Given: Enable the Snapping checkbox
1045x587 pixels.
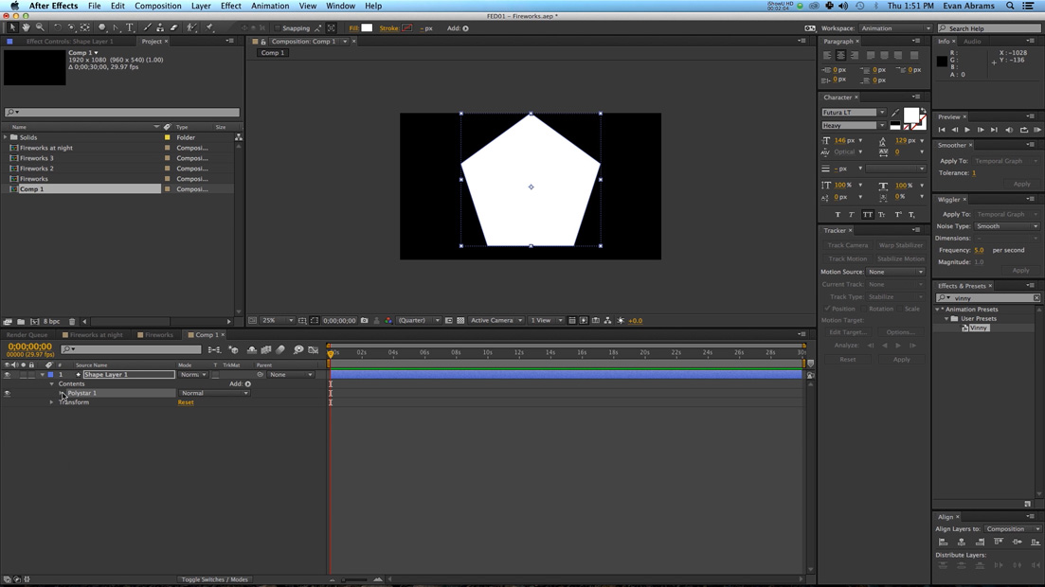Looking at the screenshot, I should pyautogui.click(x=278, y=28).
